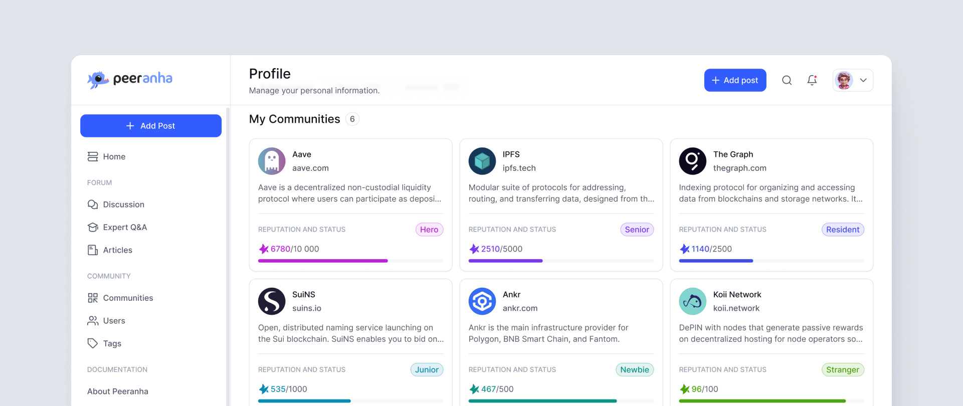The width and height of the screenshot is (963, 406).
Task: Open the ipfs.tech link
Action: 519,168
